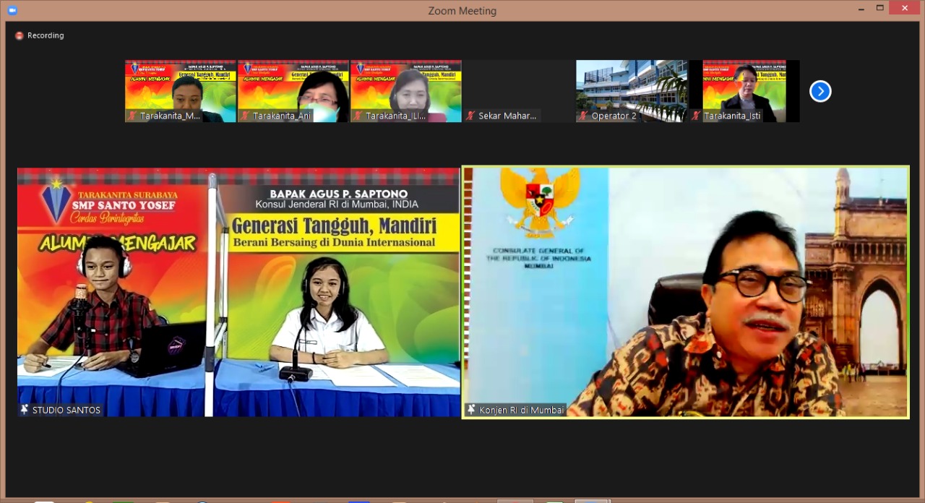The width and height of the screenshot is (925, 503).
Task: Click muted mic icon beside Operator 2
Action: pos(583,116)
